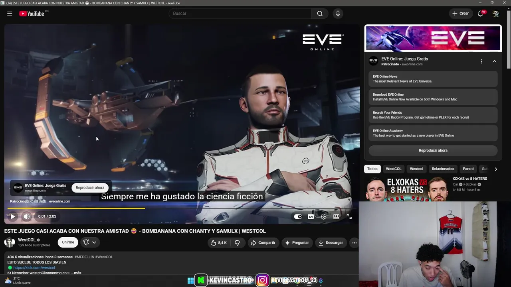Open the notifications bell in header

click(x=480, y=14)
